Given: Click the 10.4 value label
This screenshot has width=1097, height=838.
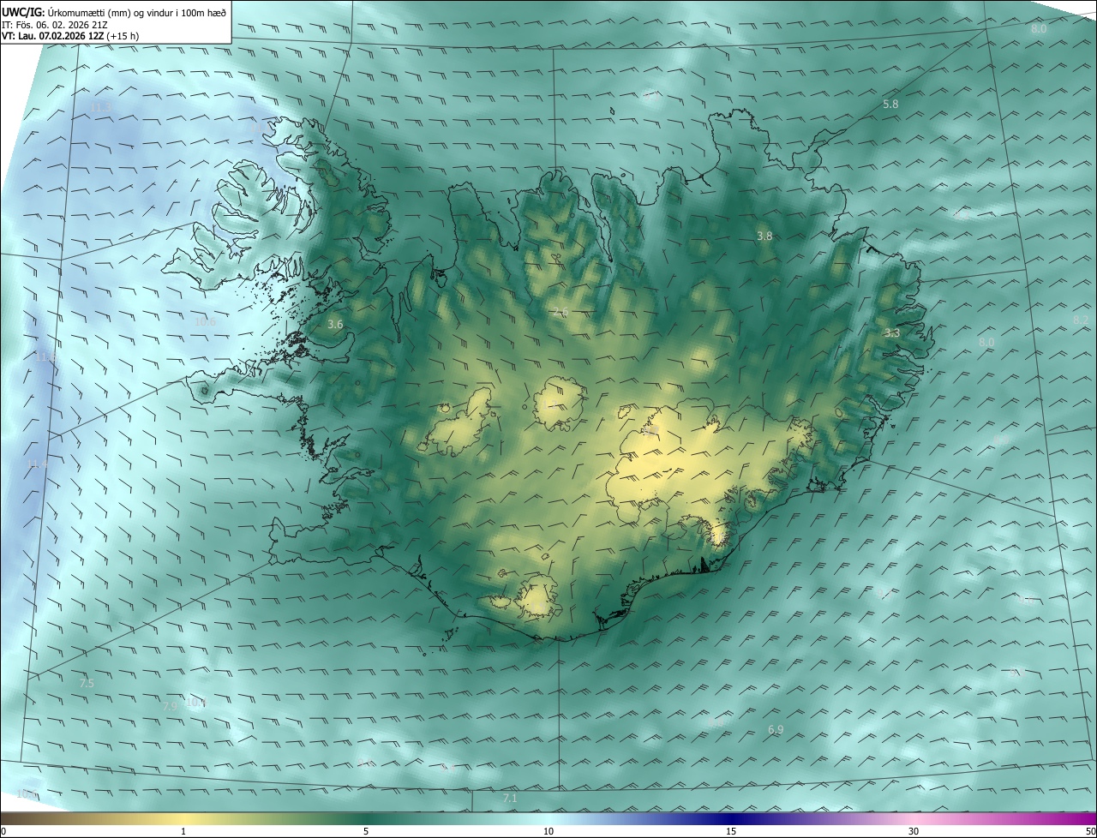Looking at the screenshot, I should (196, 703).
